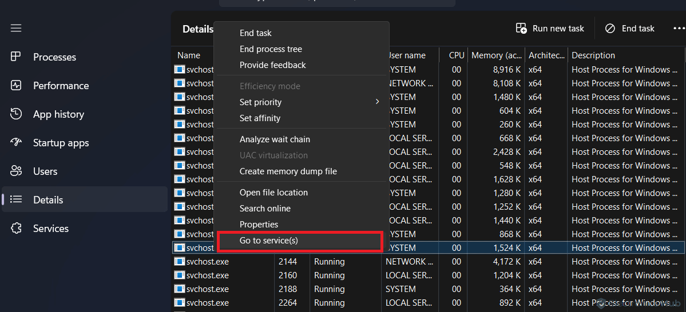Click the 868 K memory value
This screenshot has height=312, width=686.
510,234
